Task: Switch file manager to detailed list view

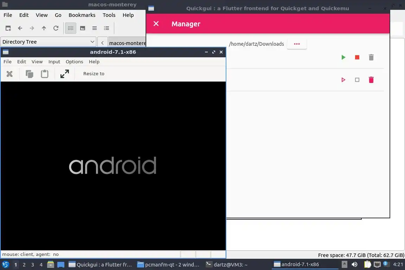Action: [107, 28]
